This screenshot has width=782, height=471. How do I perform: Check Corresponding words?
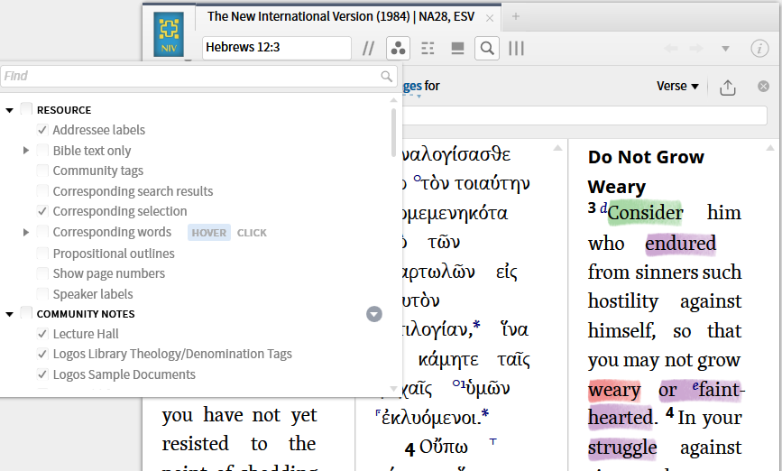[42, 232]
